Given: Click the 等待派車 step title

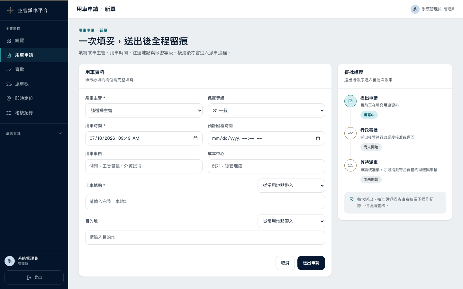Looking at the screenshot, I should click(x=369, y=162).
